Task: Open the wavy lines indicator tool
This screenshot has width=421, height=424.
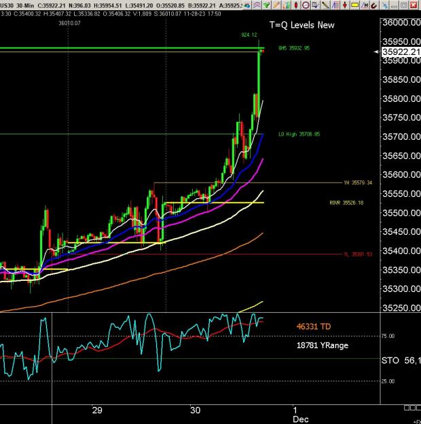Action: pos(257,5)
